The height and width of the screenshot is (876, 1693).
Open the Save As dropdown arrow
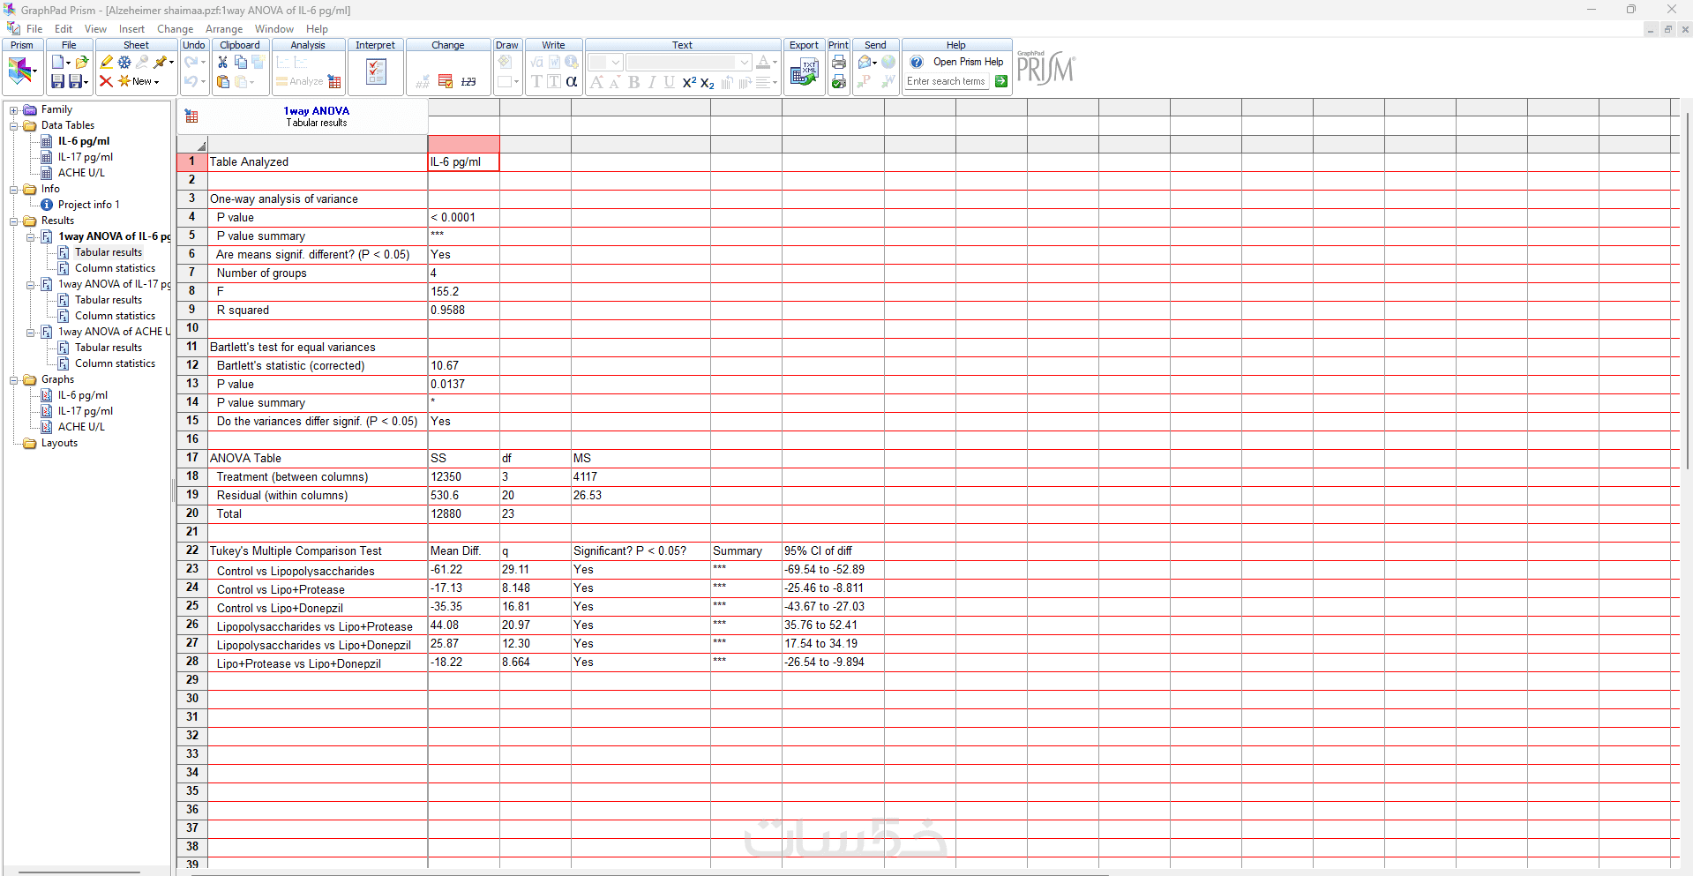(86, 82)
